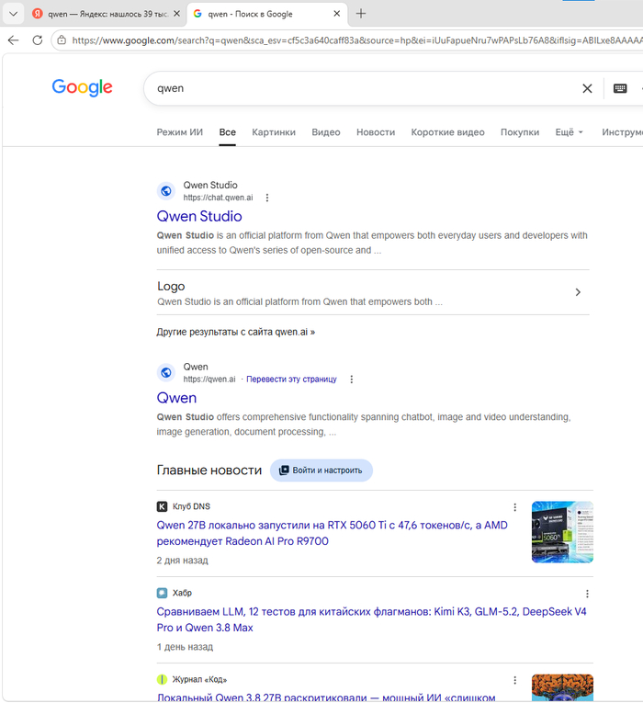Open Другие результаты с сайта qwen.ai
This screenshot has width=643, height=703.
click(x=236, y=333)
